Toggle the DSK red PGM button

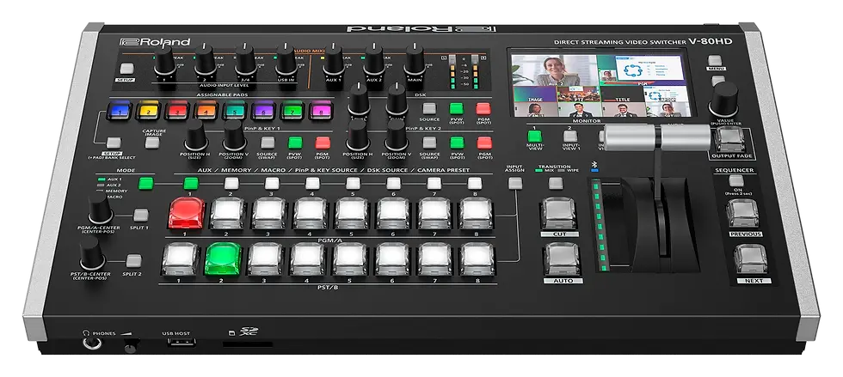(483, 108)
